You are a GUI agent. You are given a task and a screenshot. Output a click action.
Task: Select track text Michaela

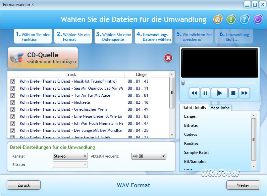pyautogui.click(x=82, y=102)
